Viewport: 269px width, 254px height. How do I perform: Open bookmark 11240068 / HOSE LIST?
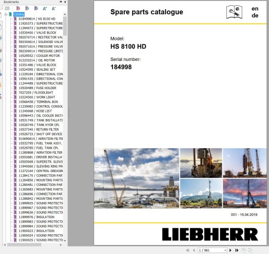pos(35,111)
